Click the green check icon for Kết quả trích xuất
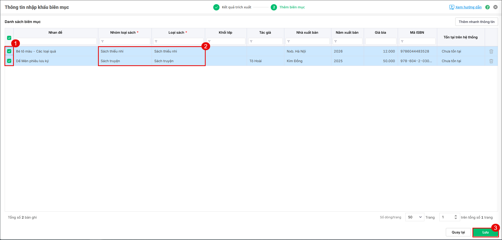This screenshot has width=502, height=240. coord(216,7)
